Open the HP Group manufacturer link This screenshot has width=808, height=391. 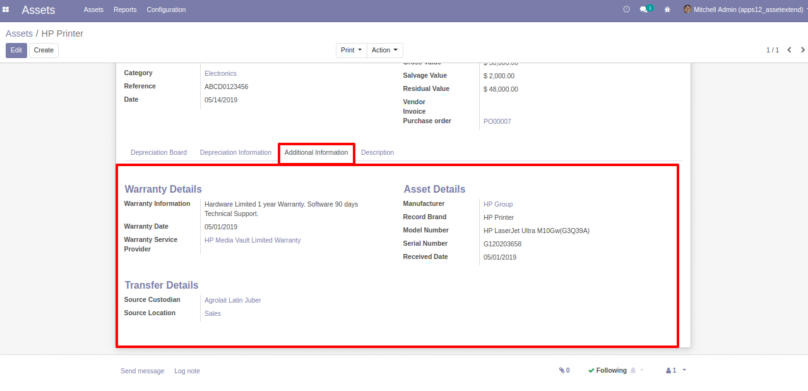[498, 205]
